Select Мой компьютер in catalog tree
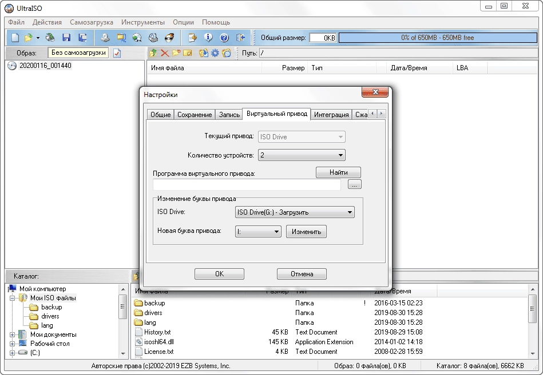Viewport: 543px width, 375px height. 42,289
